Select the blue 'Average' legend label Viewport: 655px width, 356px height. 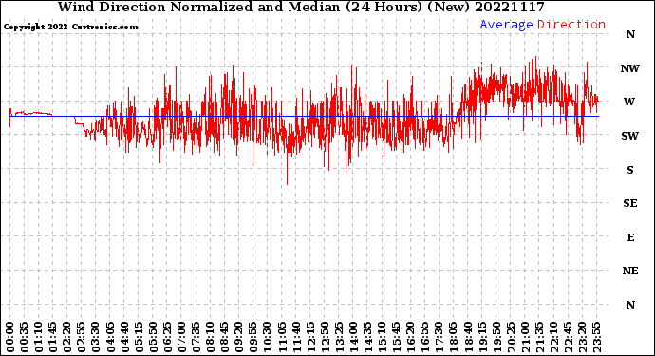(506, 25)
